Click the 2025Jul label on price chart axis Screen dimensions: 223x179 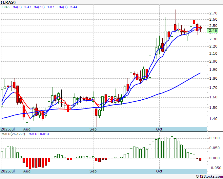tap(8, 129)
